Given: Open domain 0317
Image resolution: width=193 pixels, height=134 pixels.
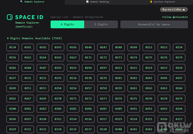Looking at the screenshot, I should (103, 119).
